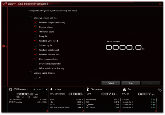Viewport: 165px width, 115px height.
Task: Click the greyed-out Clean button
Action: pos(151,83)
